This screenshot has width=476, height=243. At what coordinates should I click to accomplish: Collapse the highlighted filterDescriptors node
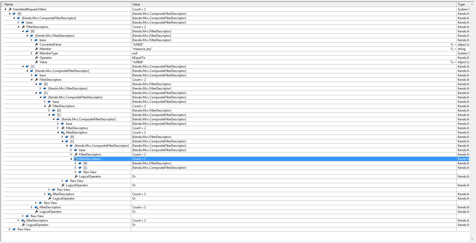(x=71, y=159)
